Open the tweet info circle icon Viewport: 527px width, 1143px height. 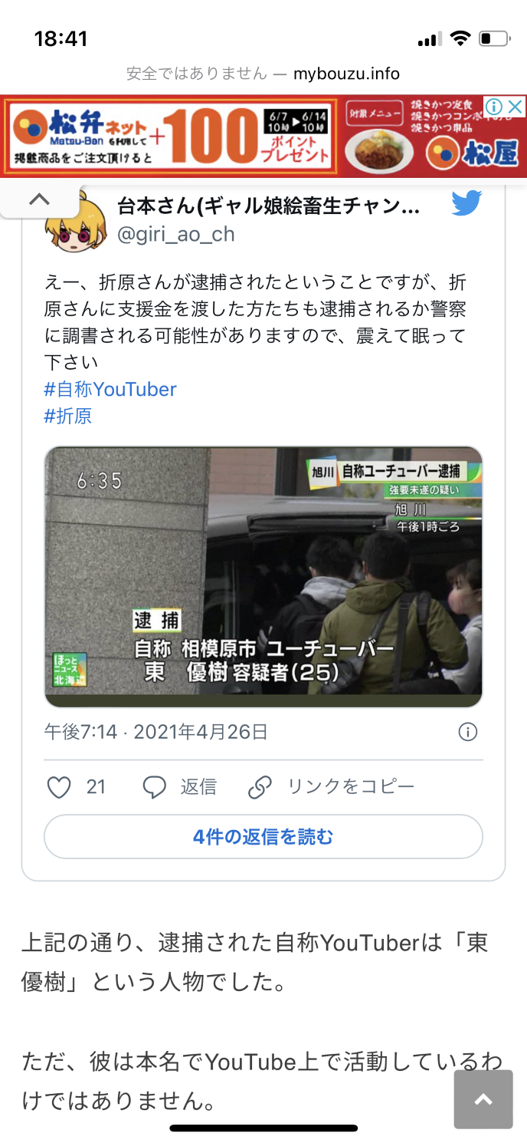pyautogui.click(x=467, y=732)
